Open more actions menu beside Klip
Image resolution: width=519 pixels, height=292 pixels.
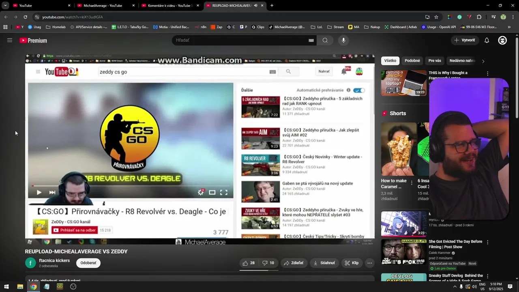click(369, 263)
